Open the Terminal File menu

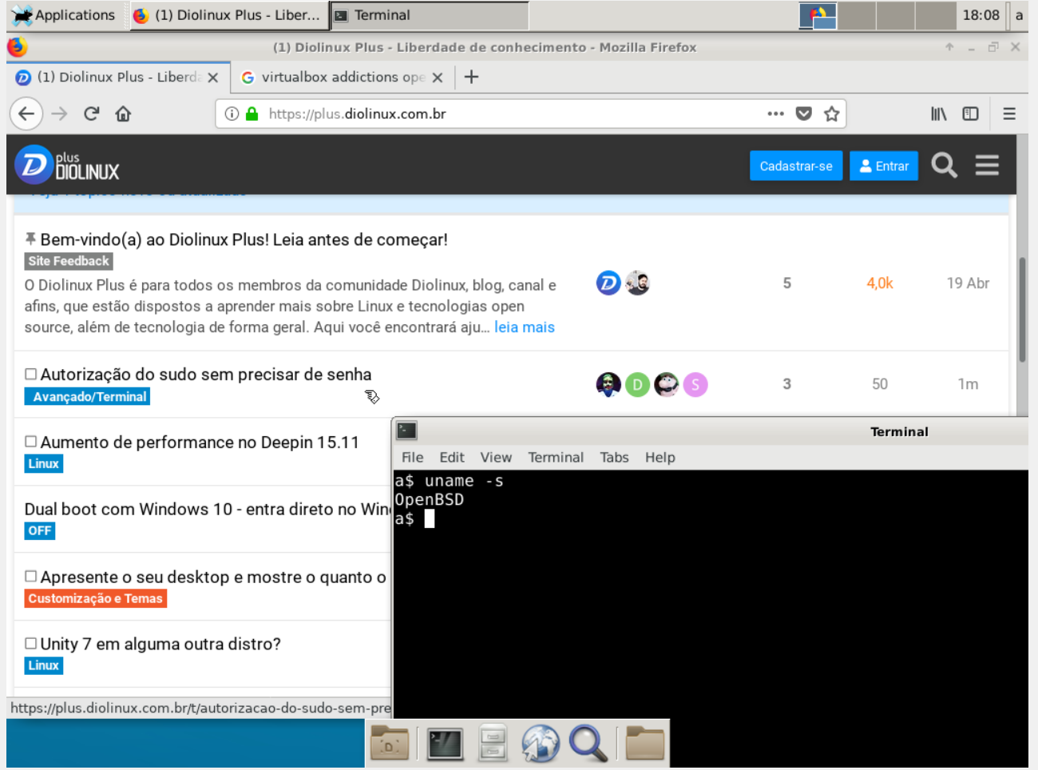(412, 458)
